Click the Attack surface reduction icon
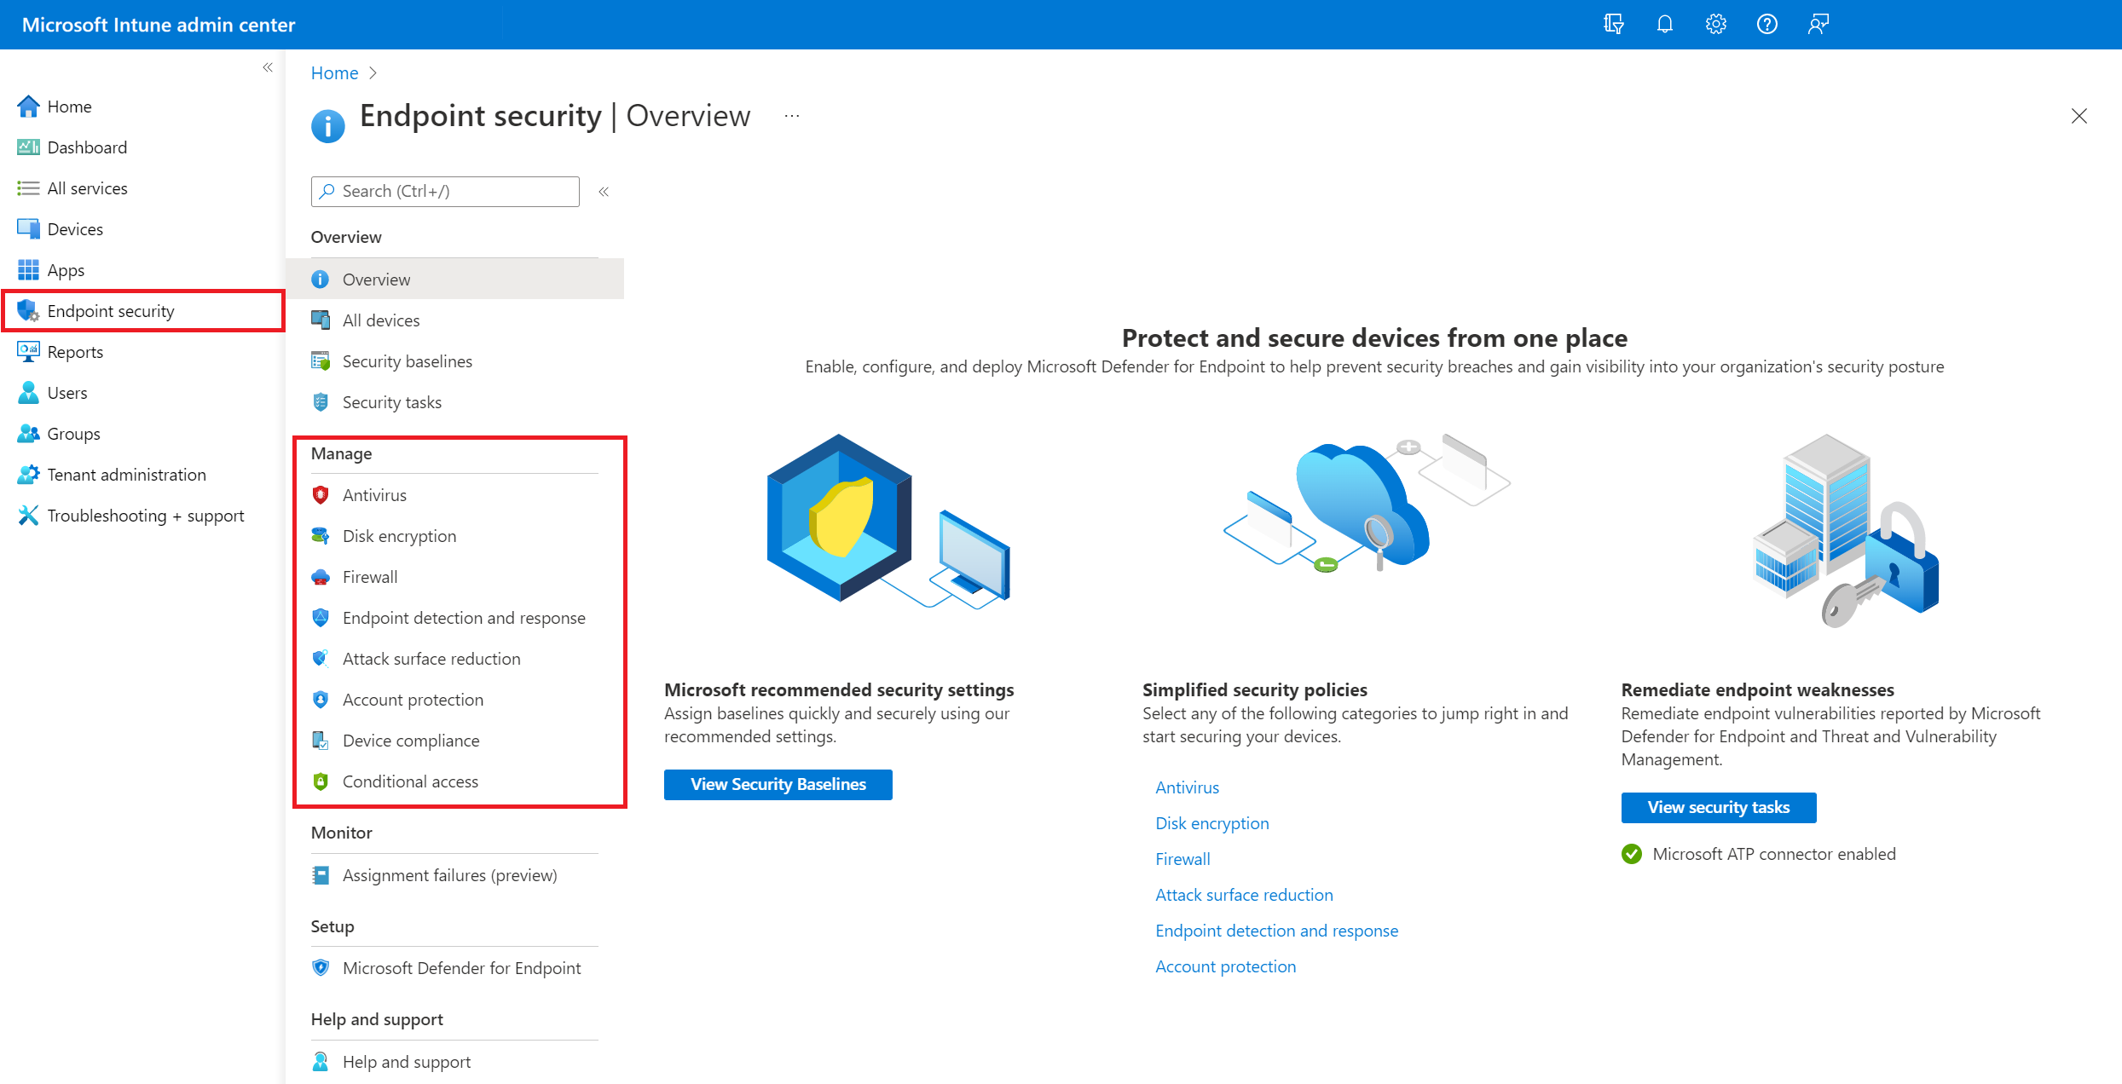The height and width of the screenshot is (1084, 2122). point(322,658)
